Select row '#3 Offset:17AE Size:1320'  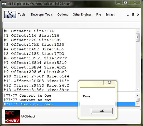69,45
